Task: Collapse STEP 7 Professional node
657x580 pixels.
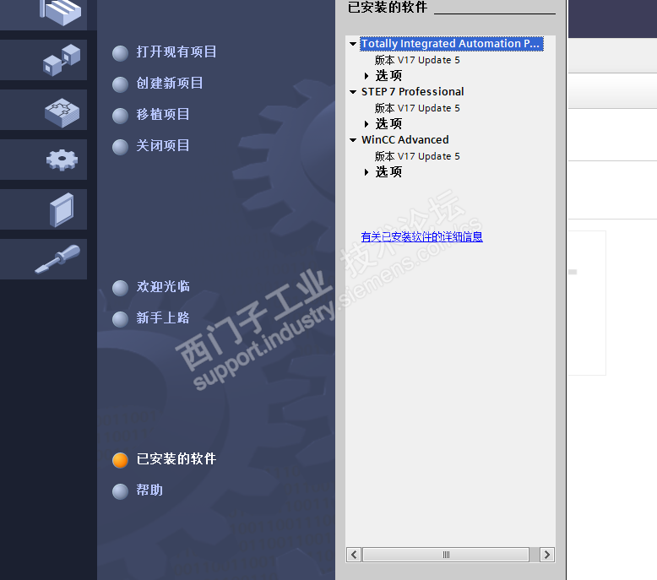Action: pyautogui.click(x=353, y=92)
